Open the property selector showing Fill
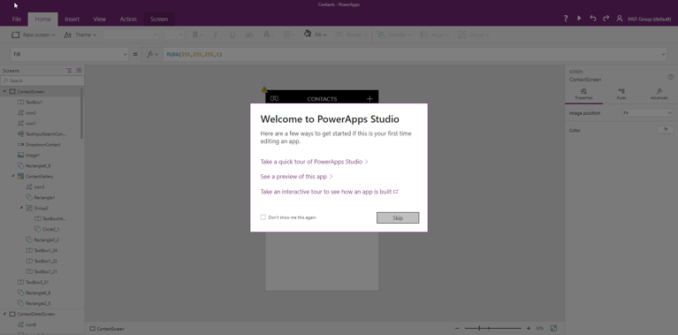This screenshot has width=678, height=335. coord(70,55)
